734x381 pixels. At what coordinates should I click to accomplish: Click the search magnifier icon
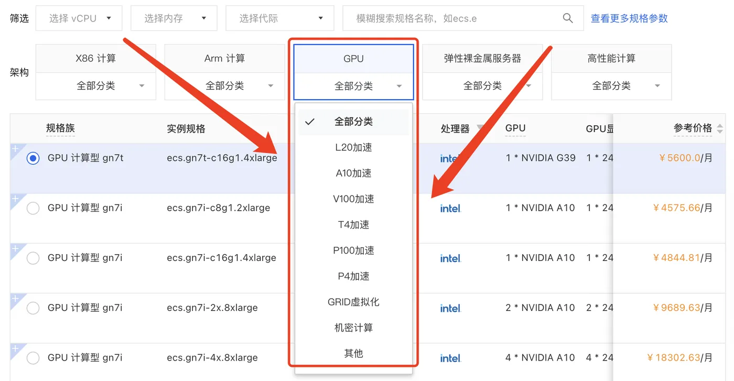pyautogui.click(x=568, y=18)
